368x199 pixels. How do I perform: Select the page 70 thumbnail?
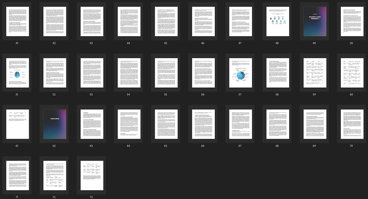point(352,124)
